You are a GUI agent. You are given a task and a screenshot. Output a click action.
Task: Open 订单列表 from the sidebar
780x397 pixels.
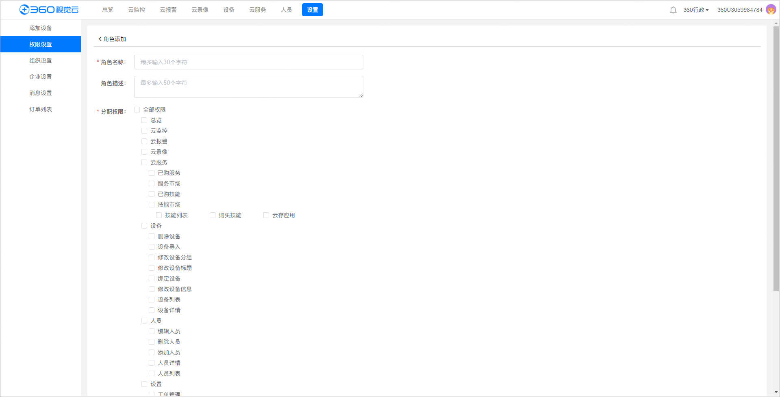pos(41,109)
